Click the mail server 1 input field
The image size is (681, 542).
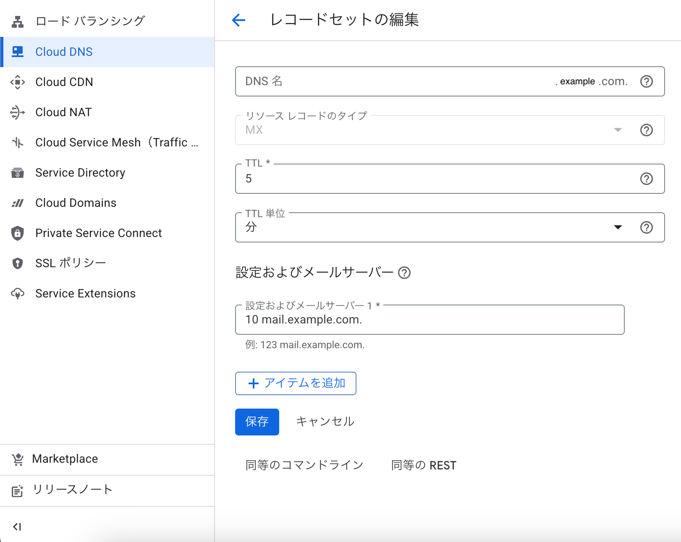pyautogui.click(x=430, y=320)
